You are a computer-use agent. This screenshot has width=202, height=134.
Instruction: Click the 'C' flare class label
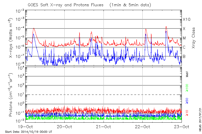tap(184, 47)
